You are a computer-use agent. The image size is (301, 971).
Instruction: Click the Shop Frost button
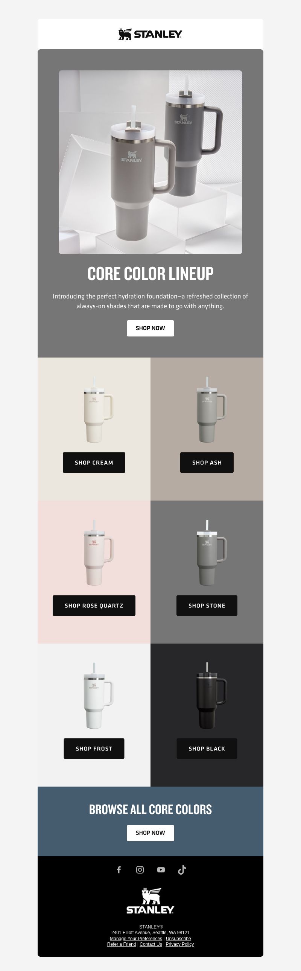coord(94,749)
